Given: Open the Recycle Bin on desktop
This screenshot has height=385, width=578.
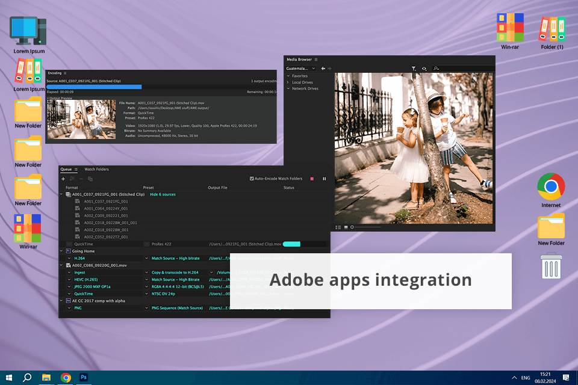Looking at the screenshot, I should [551, 266].
